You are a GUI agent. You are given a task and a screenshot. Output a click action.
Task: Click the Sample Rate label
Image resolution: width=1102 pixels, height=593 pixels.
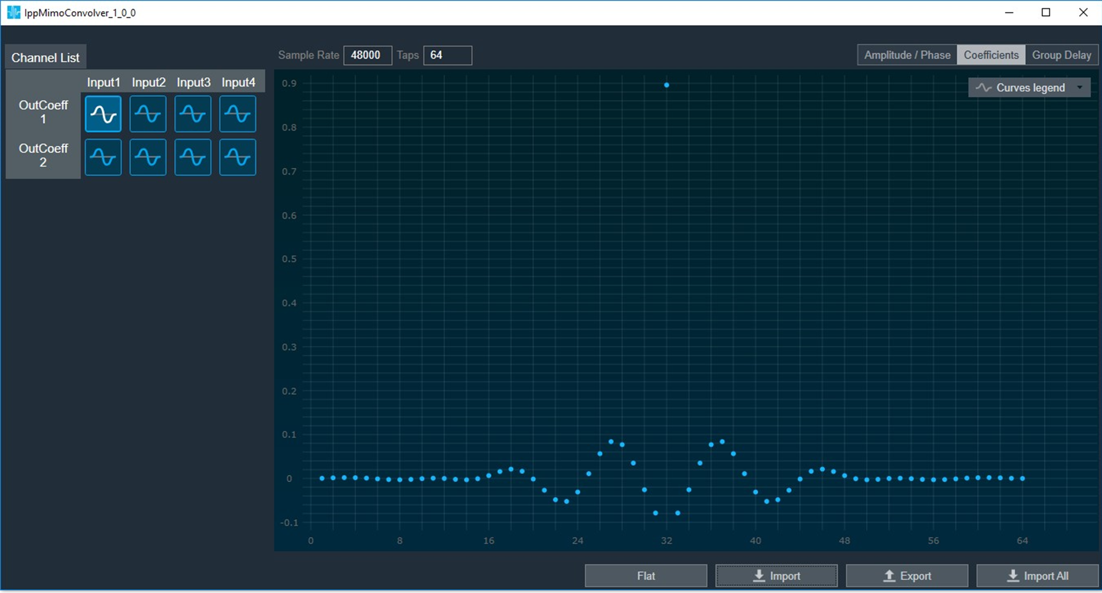(308, 55)
